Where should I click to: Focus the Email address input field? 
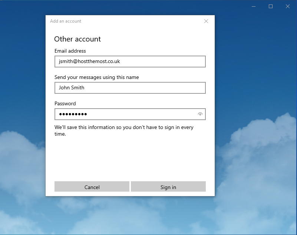click(130, 62)
